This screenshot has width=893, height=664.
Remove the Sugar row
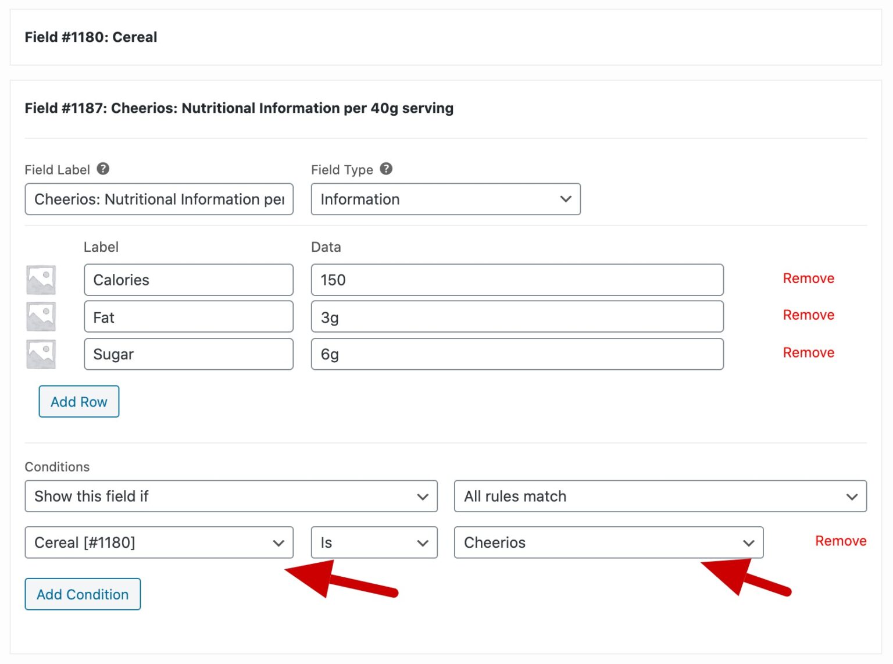coord(808,353)
